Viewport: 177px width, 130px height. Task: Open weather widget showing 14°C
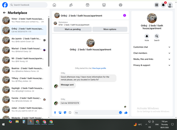tap(138, 124)
